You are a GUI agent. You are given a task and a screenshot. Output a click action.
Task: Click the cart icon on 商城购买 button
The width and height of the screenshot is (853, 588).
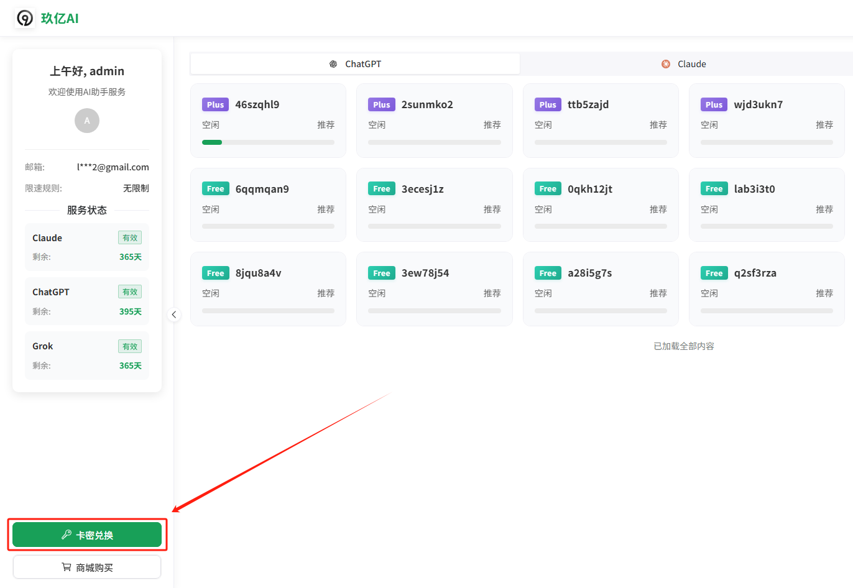coord(67,567)
